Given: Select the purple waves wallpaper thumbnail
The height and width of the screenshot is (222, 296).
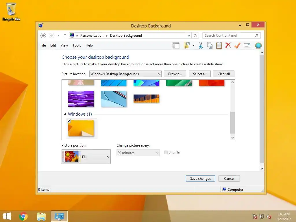Looking at the screenshot, I should [x=81, y=99].
